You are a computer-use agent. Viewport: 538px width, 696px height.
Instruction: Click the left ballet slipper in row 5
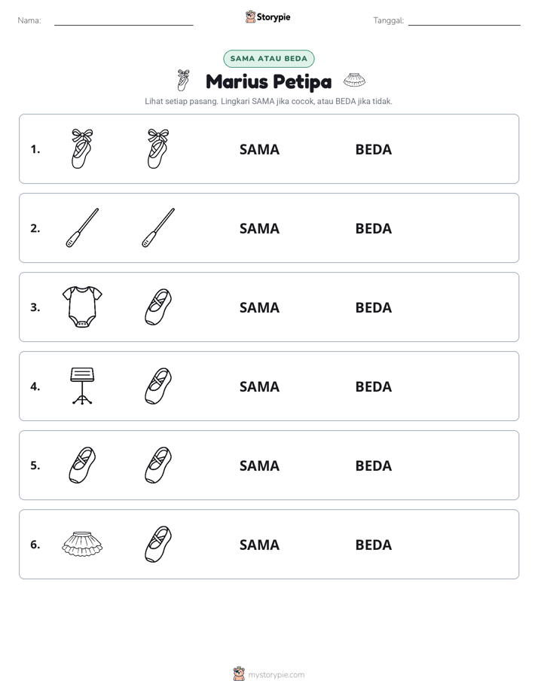pyautogui.click(x=82, y=465)
